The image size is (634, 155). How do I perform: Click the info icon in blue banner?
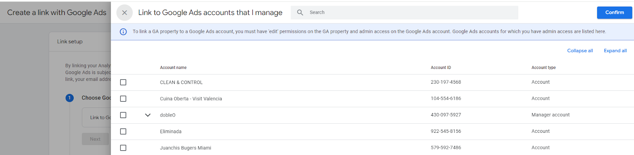coord(123,32)
